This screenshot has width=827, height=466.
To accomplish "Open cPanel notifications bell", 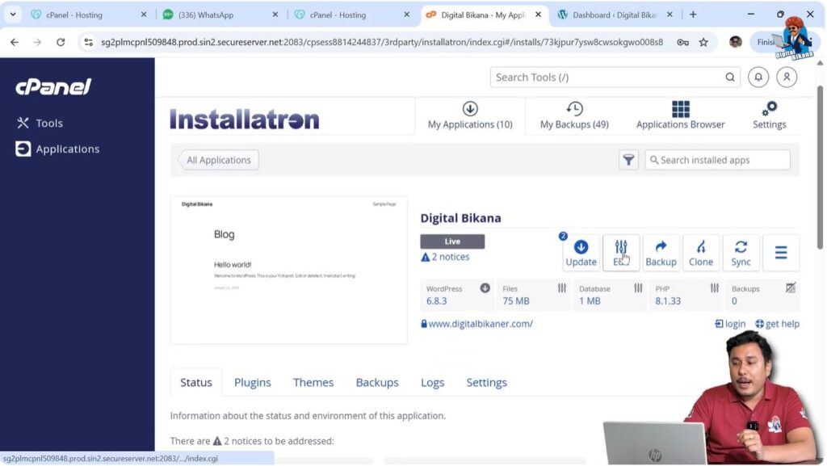I will [x=758, y=77].
